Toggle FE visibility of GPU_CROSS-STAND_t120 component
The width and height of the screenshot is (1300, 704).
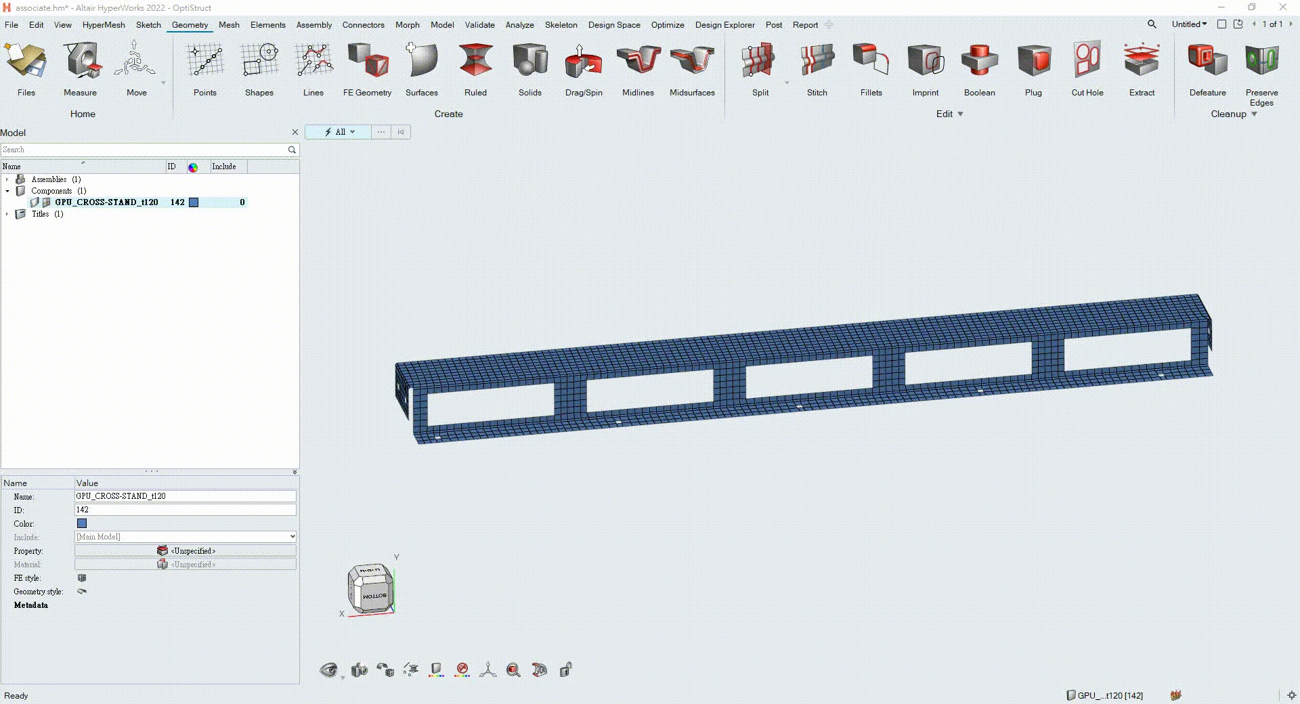46,202
